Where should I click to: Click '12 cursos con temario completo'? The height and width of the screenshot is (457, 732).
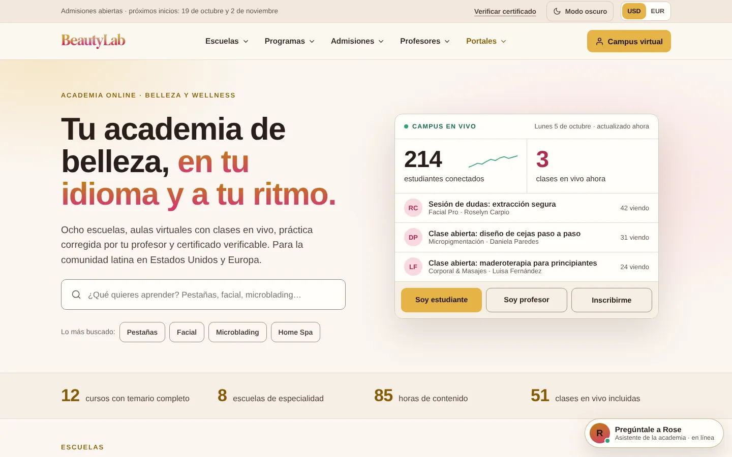click(x=125, y=396)
